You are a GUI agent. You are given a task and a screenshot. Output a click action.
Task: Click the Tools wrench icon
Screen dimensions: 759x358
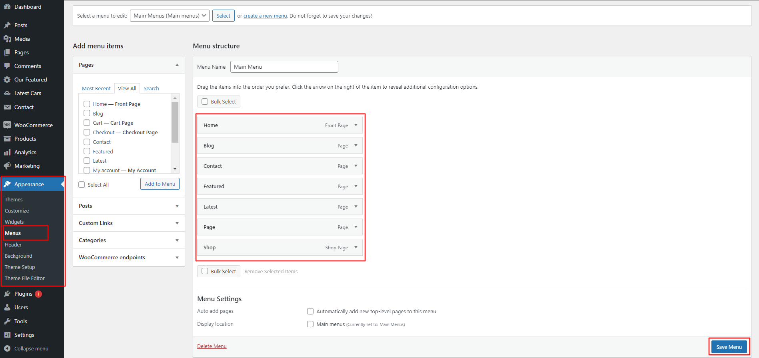click(7, 321)
